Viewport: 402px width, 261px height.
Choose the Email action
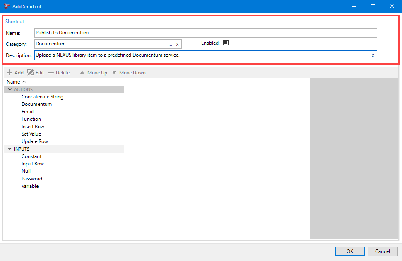click(27, 112)
